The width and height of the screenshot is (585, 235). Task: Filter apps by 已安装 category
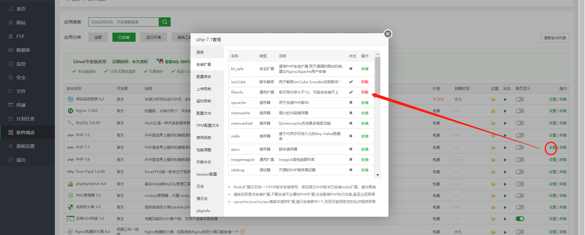tap(124, 37)
